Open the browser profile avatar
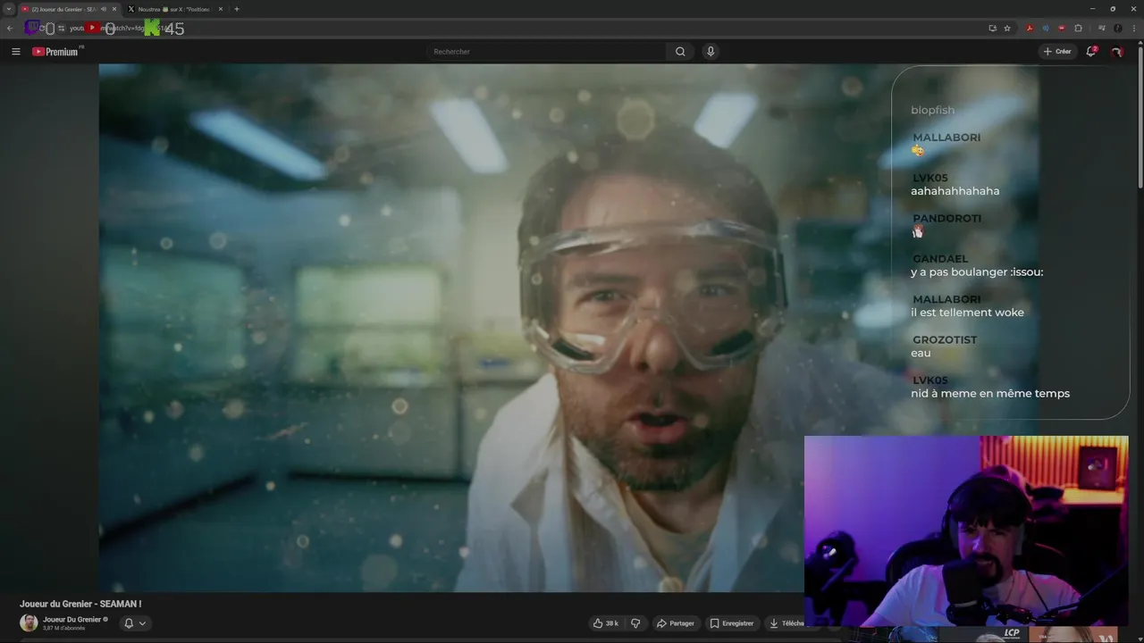This screenshot has height=643, width=1144. click(x=1117, y=29)
